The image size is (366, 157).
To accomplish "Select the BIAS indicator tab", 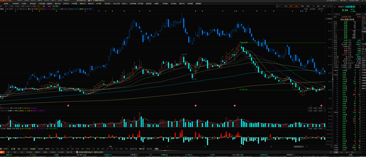I will [x=78, y=149].
